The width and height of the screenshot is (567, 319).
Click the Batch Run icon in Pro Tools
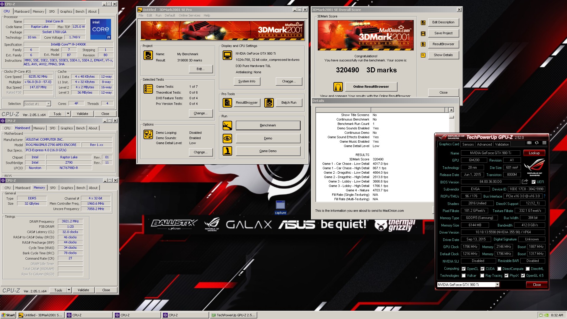point(269,103)
